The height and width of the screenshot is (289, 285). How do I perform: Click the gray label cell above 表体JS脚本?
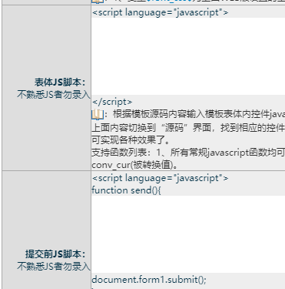pos(46,2)
